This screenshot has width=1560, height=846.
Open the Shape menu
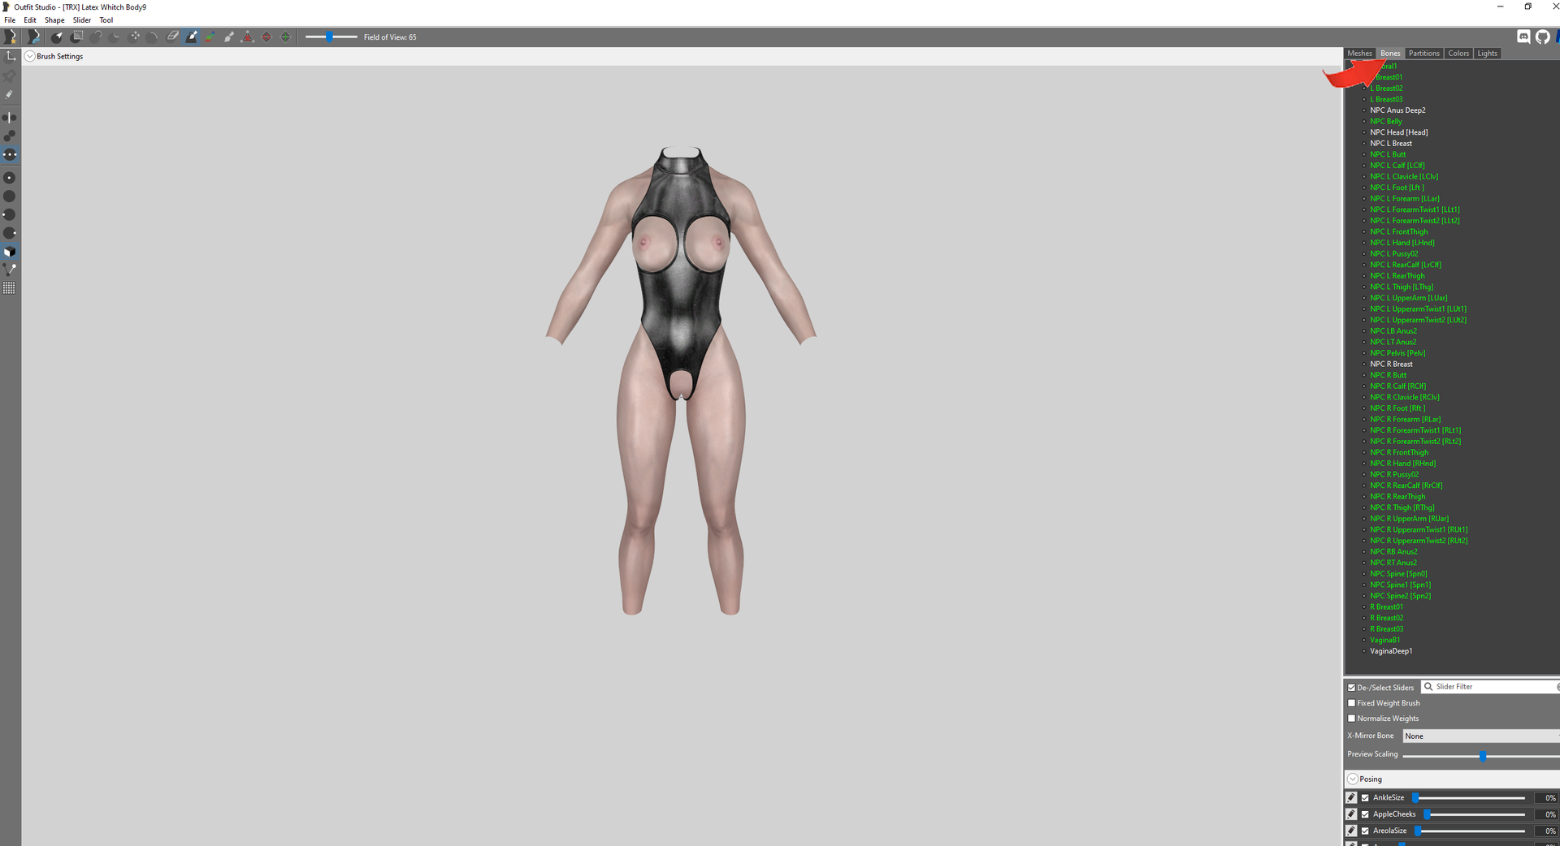54,20
